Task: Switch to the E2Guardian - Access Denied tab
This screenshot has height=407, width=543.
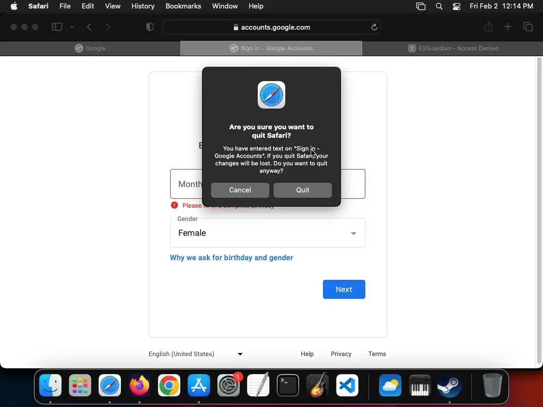Action: (x=452, y=48)
